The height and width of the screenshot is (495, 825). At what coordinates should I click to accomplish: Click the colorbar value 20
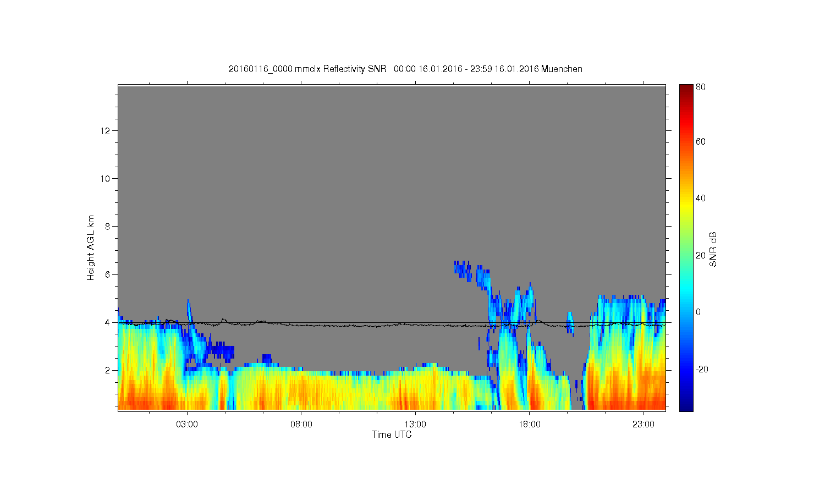tap(701, 255)
